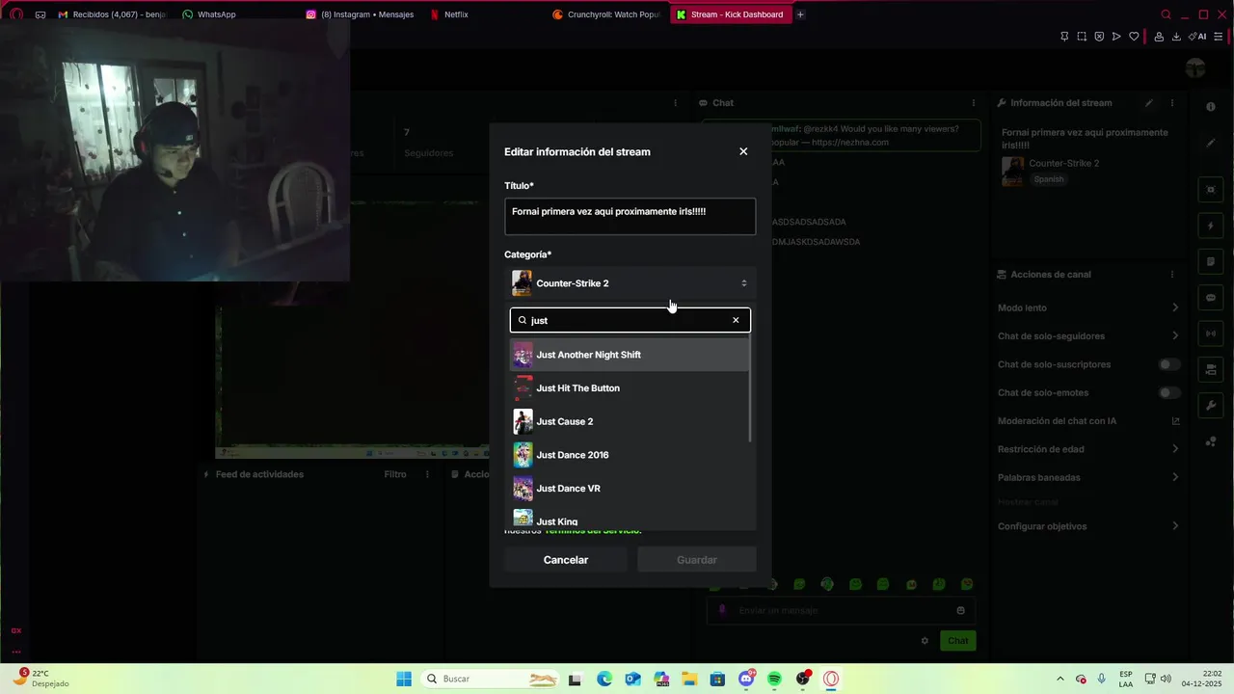Choose Just Cause 2 from results

click(x=629, y=421)
